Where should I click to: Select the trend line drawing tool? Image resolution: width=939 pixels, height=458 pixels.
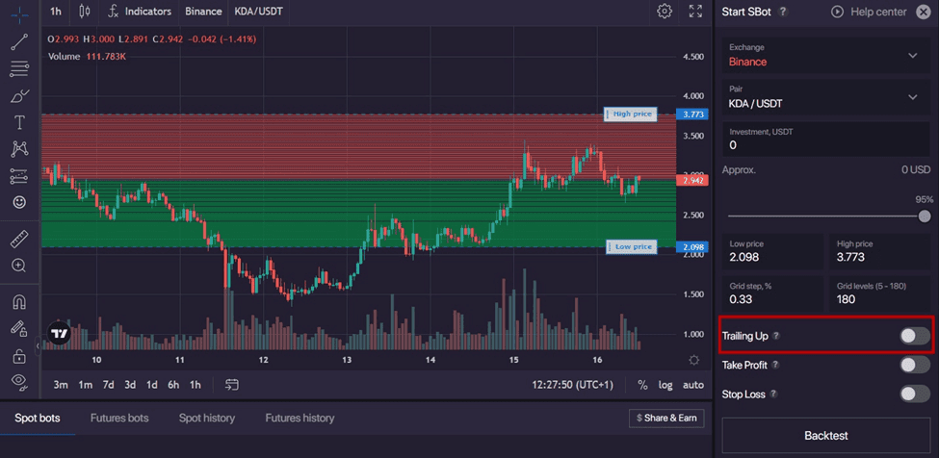(x=19, y=41)
